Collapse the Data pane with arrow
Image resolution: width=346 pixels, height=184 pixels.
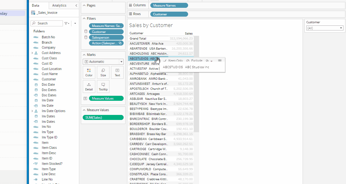click(x=76, y=6)
